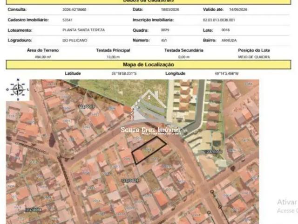Click the 'Testada Principal' heading
Screen dimensions: 298x224
click(113, 50)
